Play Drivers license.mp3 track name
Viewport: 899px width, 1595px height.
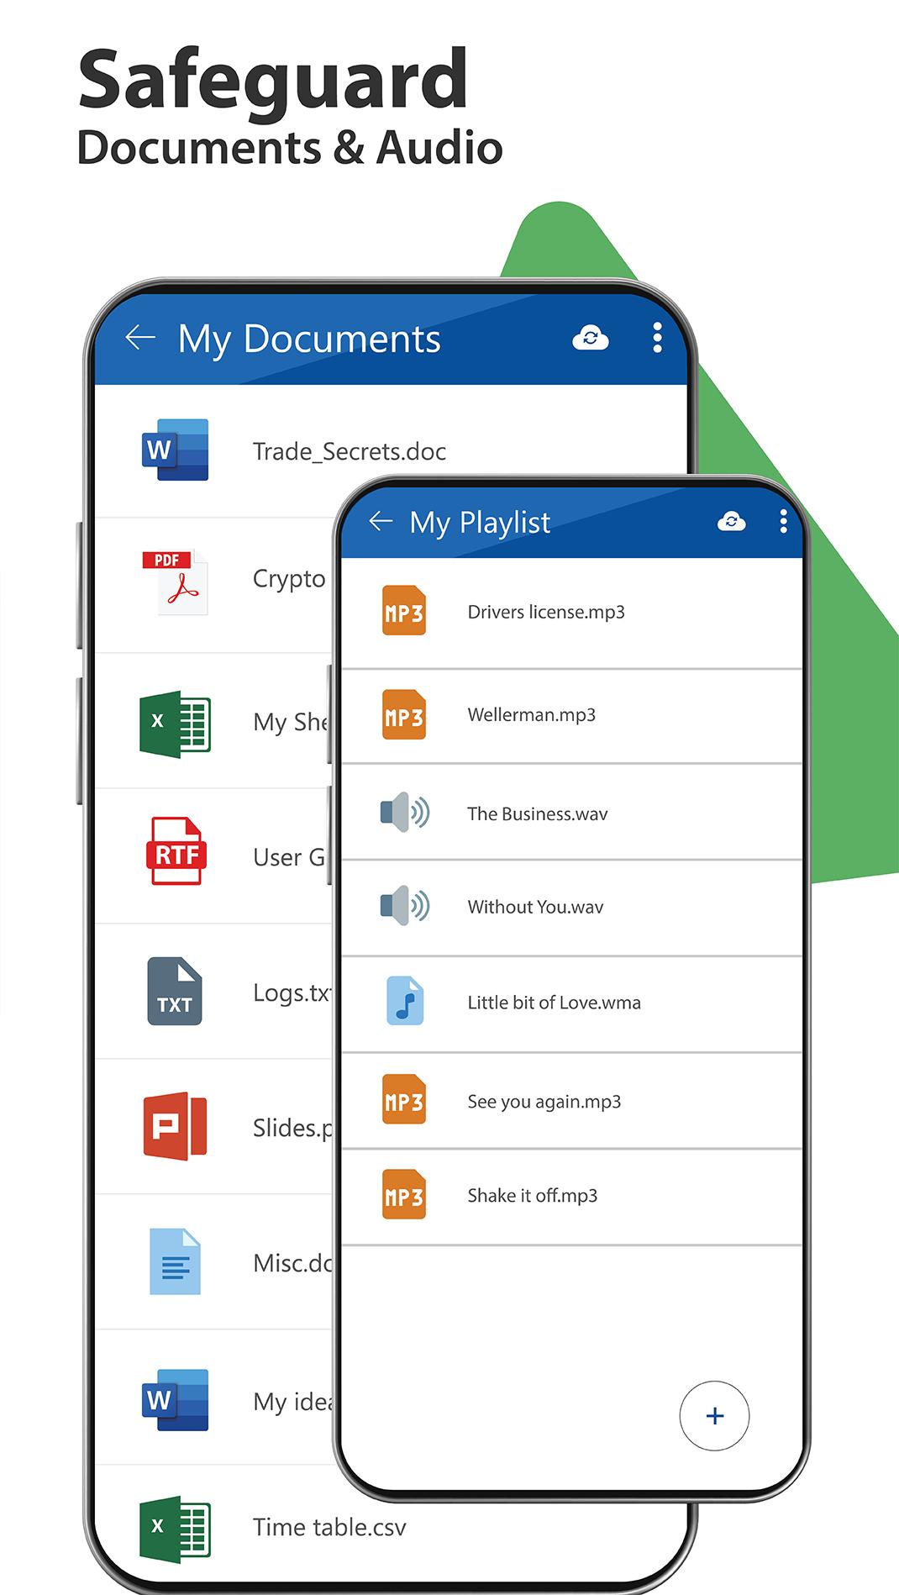coord(546,612)
